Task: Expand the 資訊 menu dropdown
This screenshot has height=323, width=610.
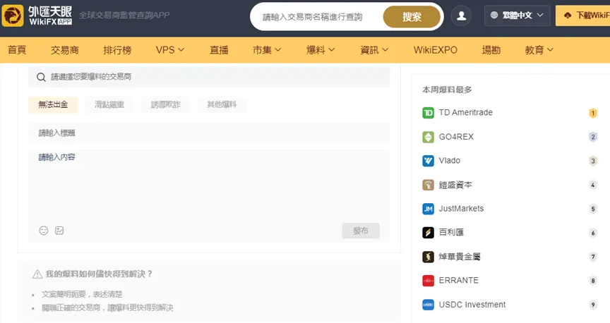Action: tap(374, 50)
